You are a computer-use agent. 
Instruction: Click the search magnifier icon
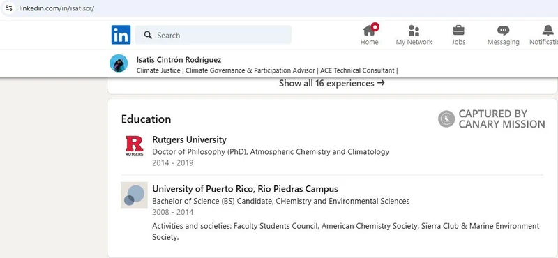point(148,35)
